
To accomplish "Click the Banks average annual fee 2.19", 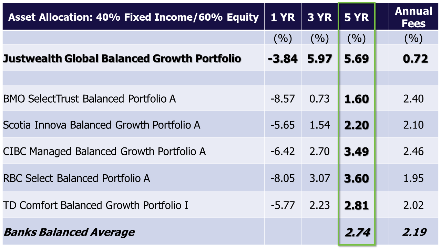I will 414,232.
